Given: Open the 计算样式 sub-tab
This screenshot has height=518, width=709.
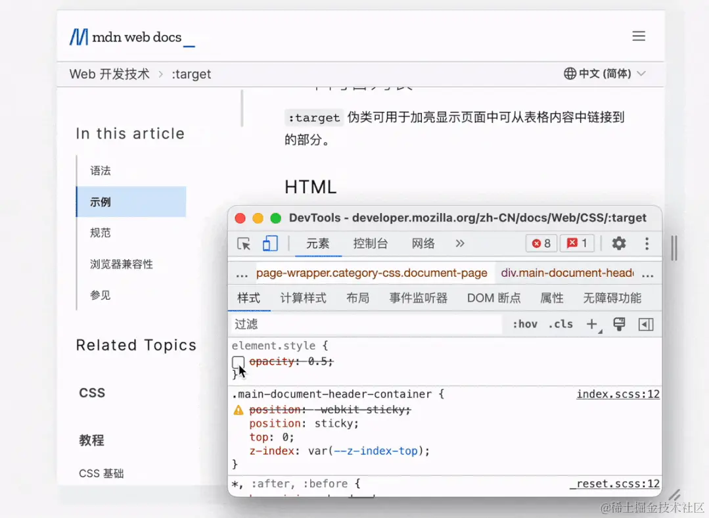Looking at the screenshot, I should [303, 298].
